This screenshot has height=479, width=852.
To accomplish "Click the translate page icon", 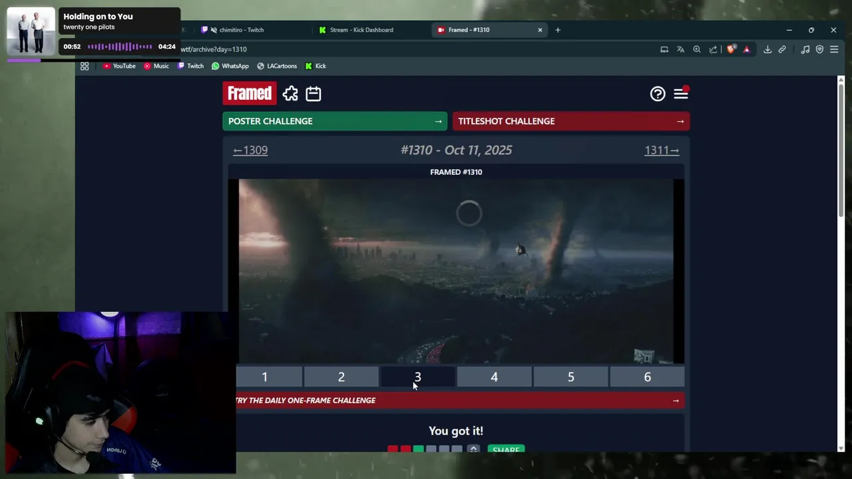I will tap(680, 49).
